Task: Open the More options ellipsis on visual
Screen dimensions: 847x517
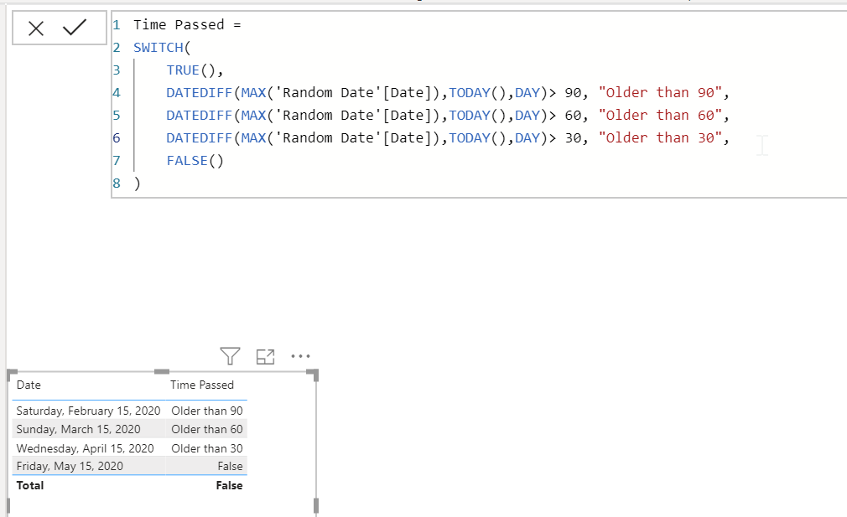Action: click(300, 356)
